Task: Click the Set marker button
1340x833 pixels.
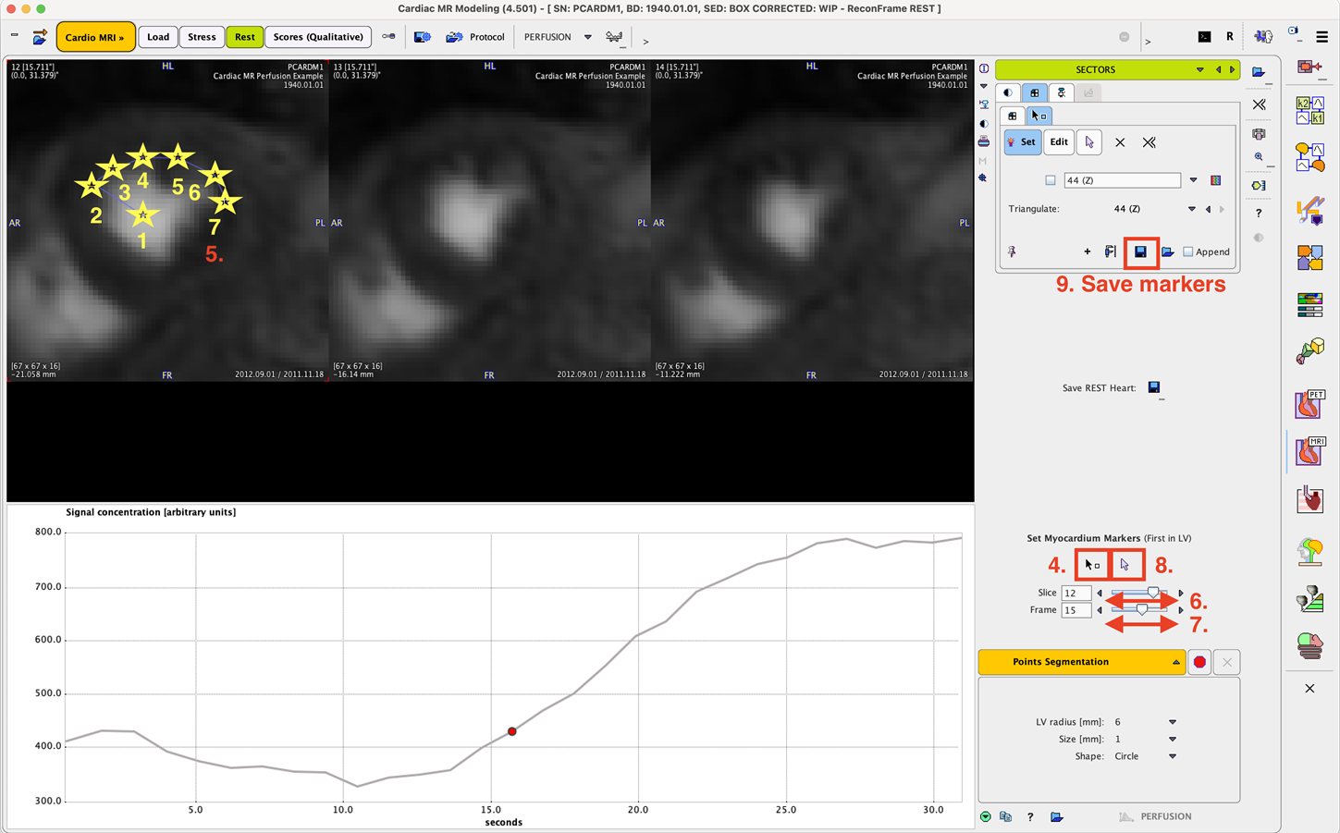Action: (1022, 142)
